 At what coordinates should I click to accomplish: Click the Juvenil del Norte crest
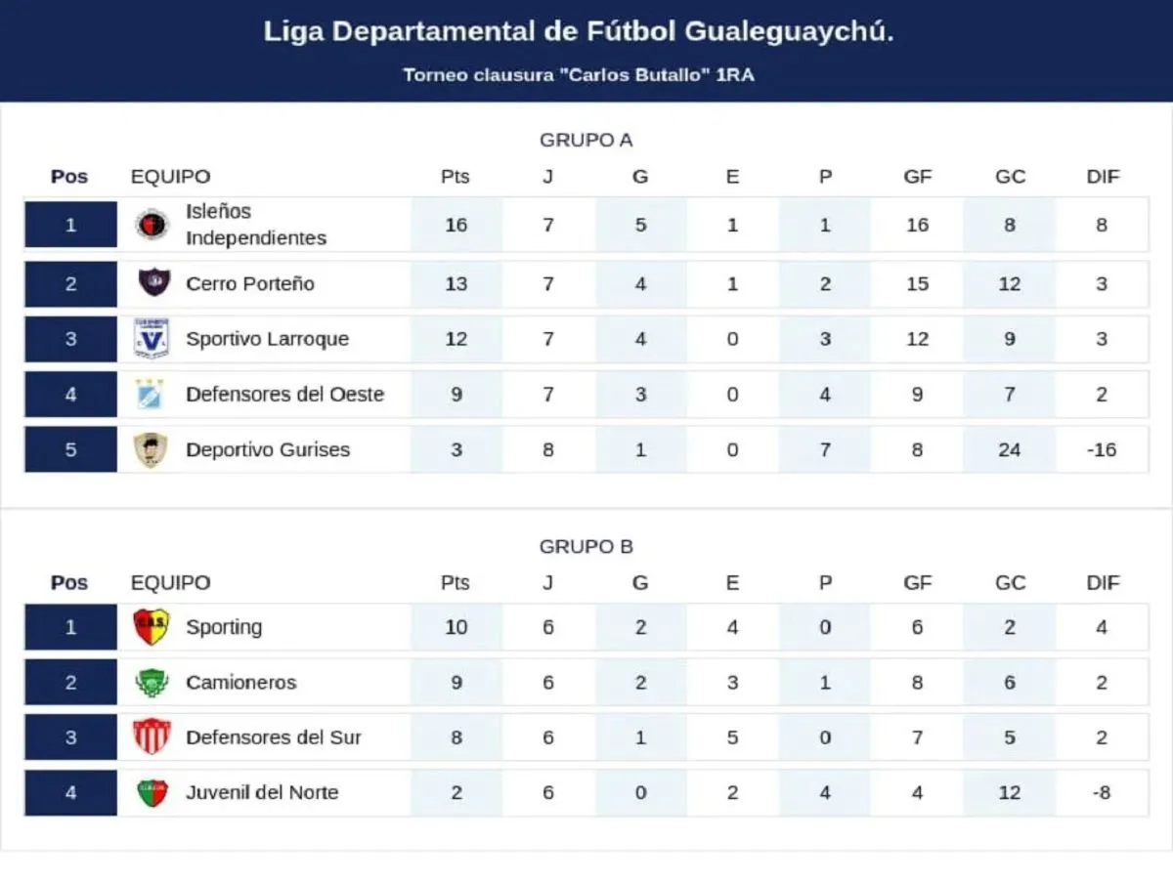point(152,793)
